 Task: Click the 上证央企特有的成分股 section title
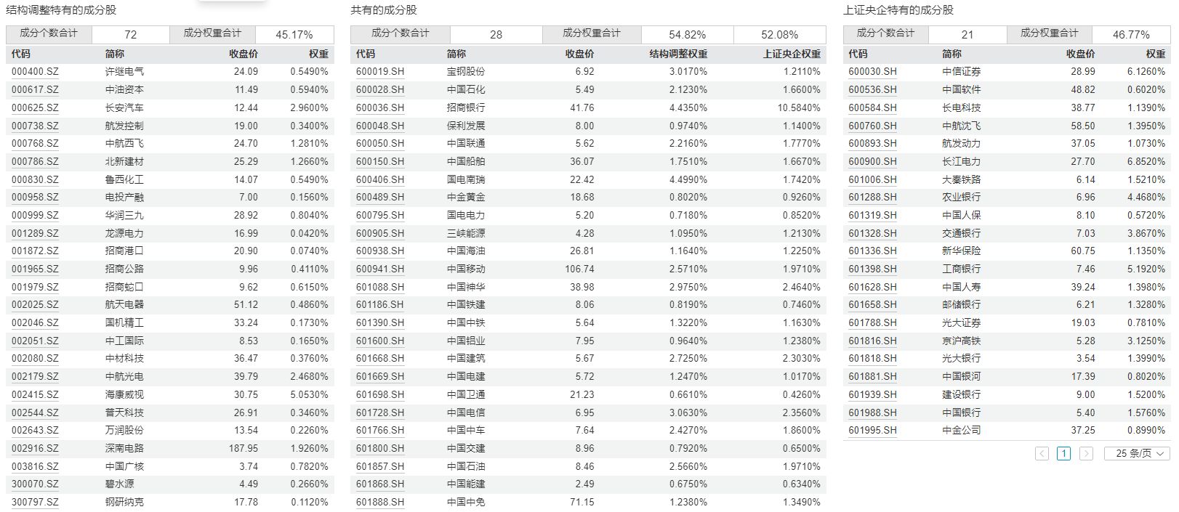[x=898, y=10]
